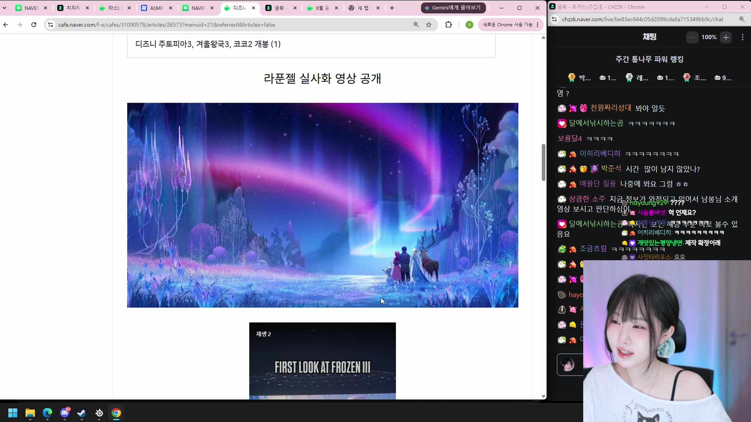Open the Chrome three-dot menu in cafe window
This screenshot has width=751, height=422.
538,25
